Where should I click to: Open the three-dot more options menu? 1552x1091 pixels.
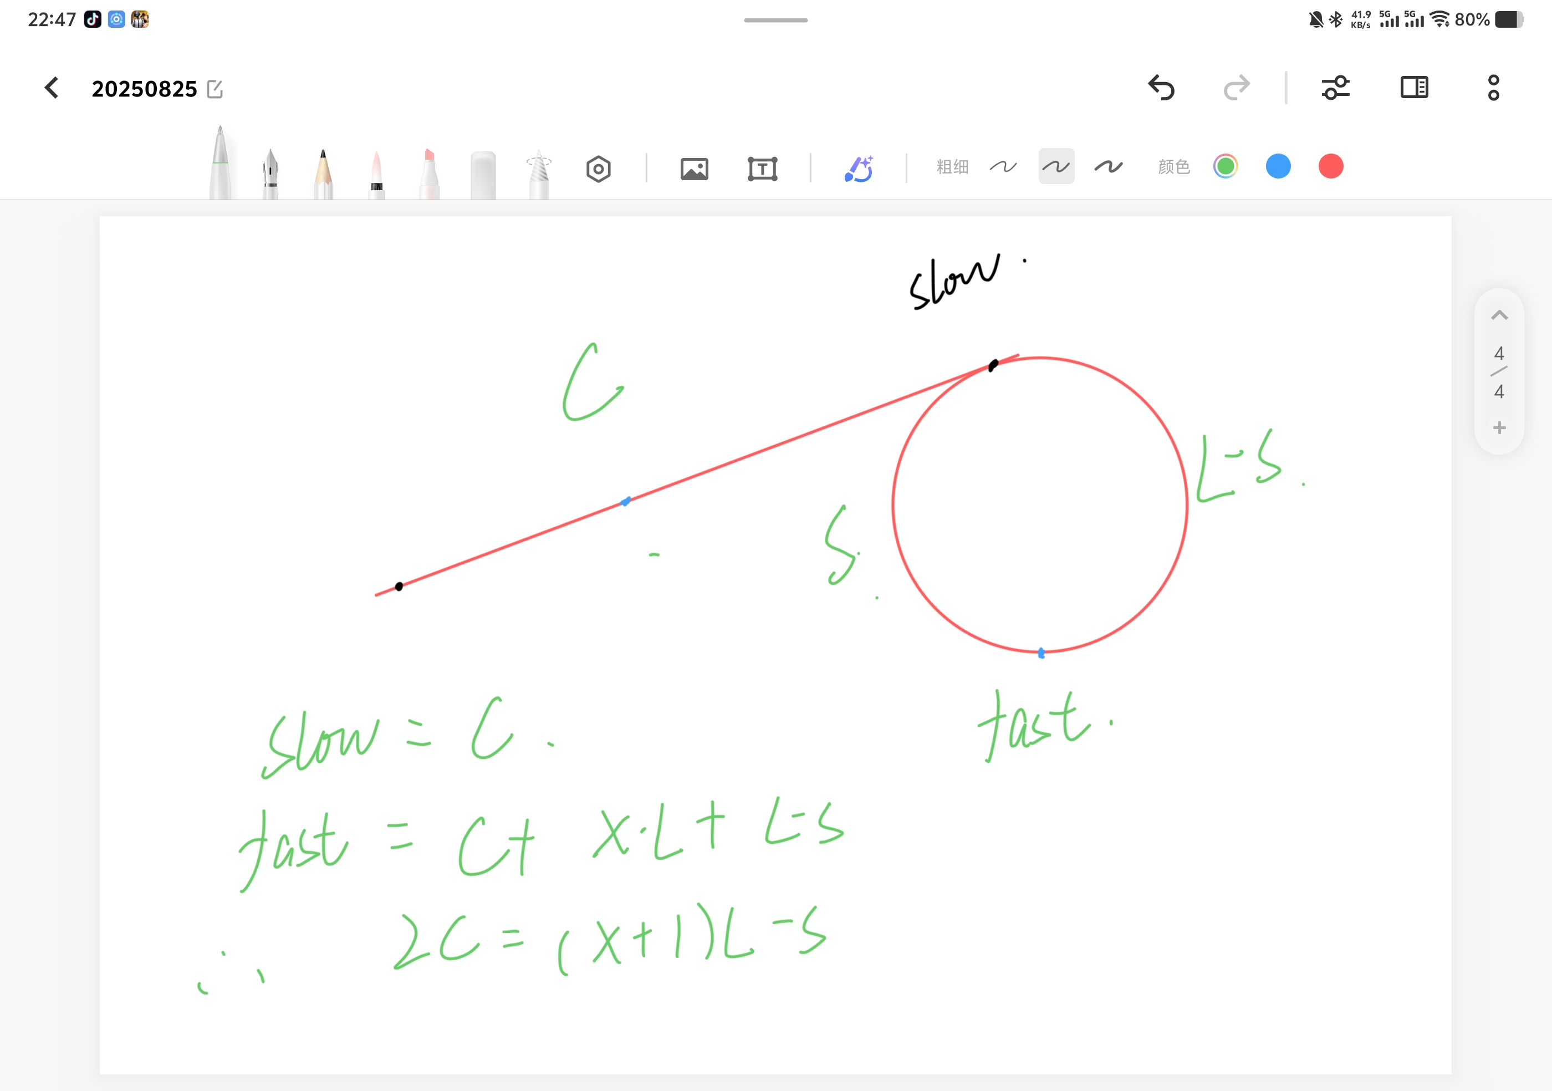coord(1493,88)
